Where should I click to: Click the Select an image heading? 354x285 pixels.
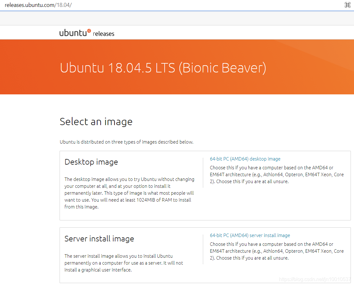96,122
